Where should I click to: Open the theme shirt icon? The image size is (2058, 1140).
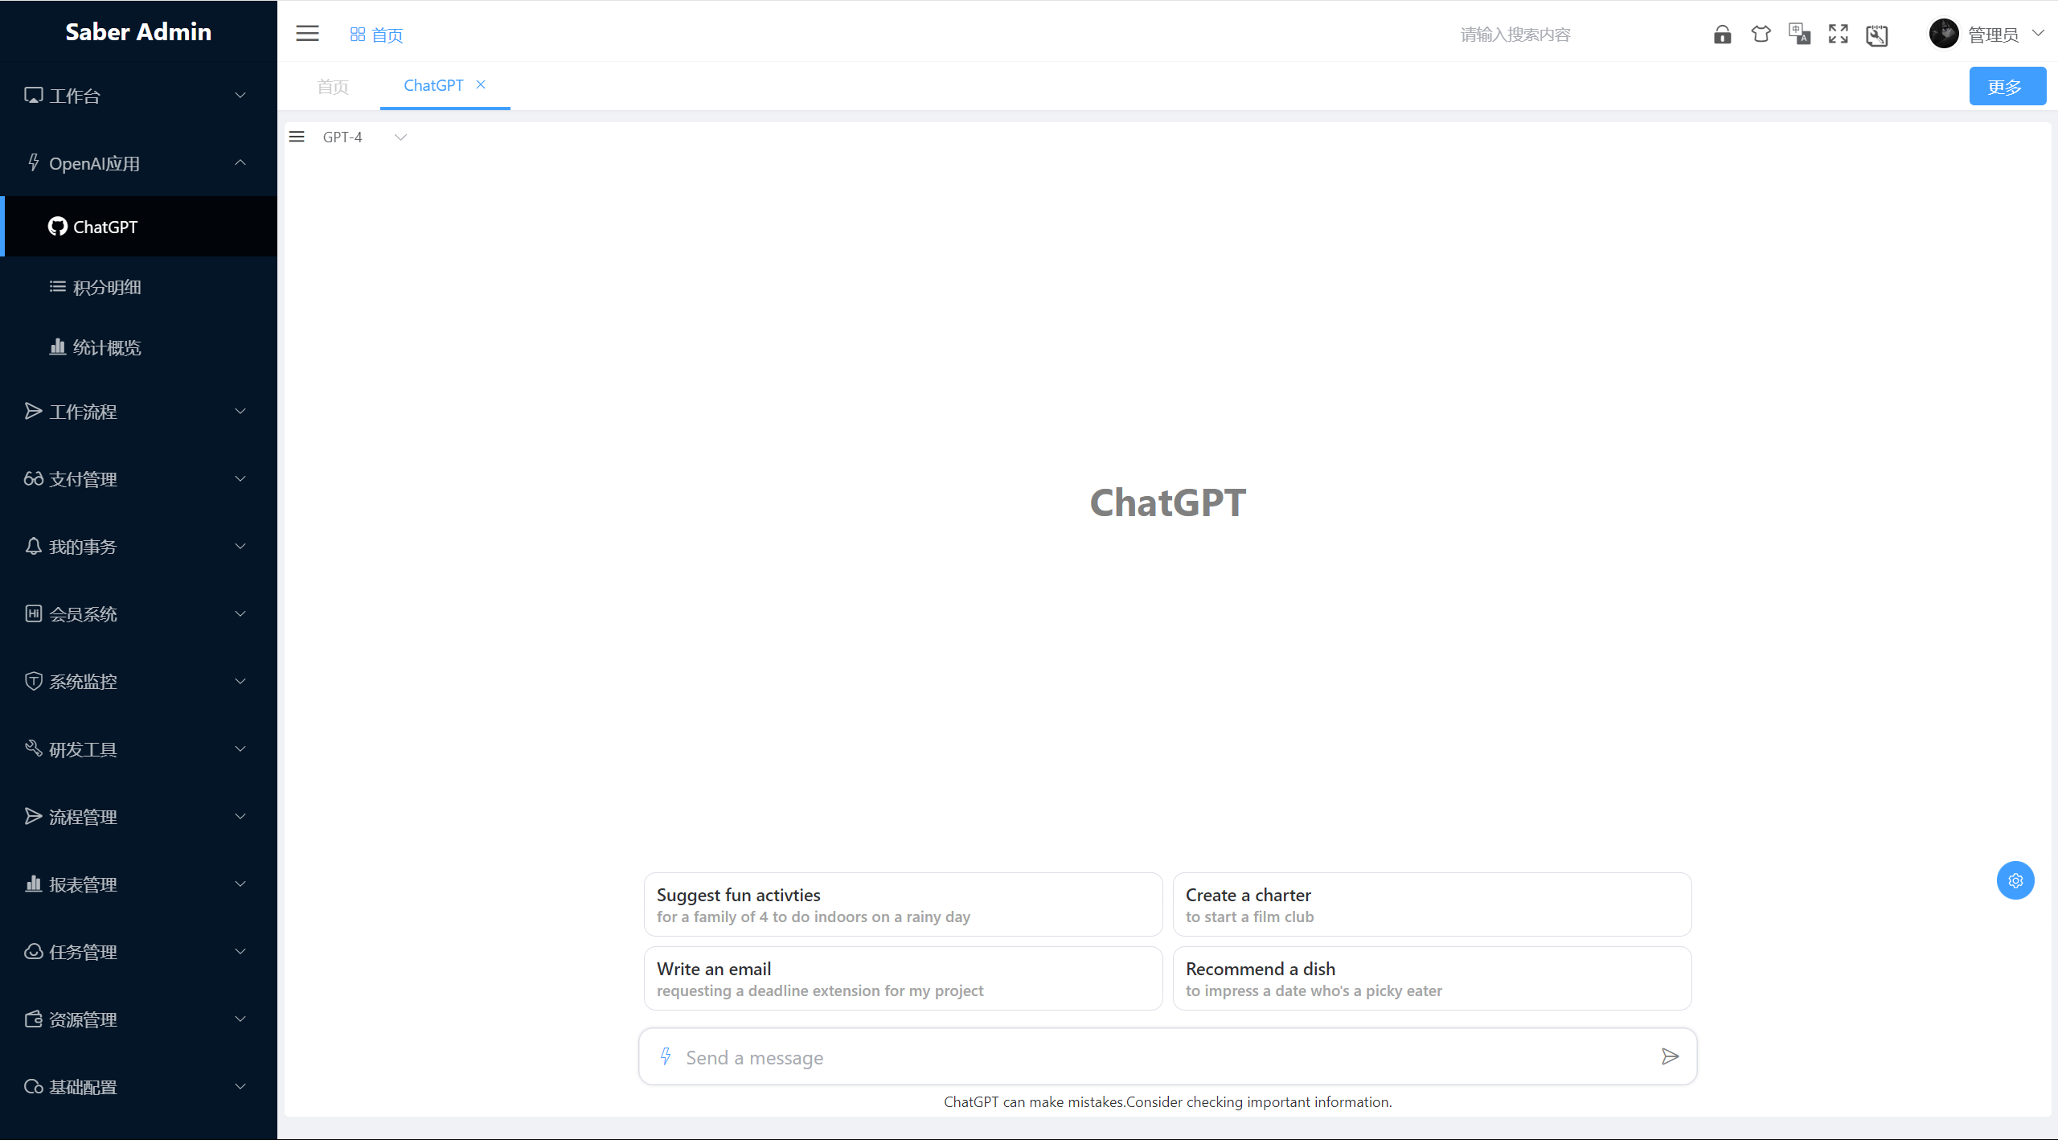[1761, 34]
